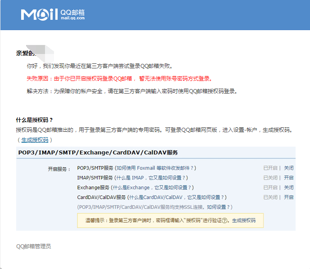Screen dimensions: 310x269
Task: Click the POP3/IMAP/SMTP/Exchange/CardDAV/CalDAV服务 heading
Action: [98, 152]
